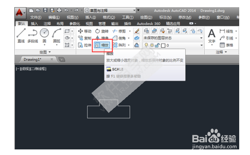Viewport: 250px width, 155px height.
Task: Expand the 绘图 panel
Action: (x=45, y=52)
